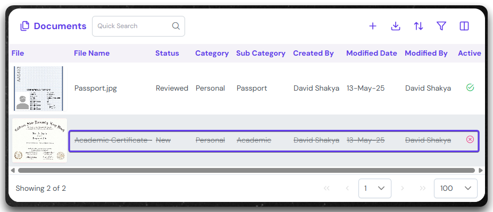Open the page number dropdown
The height and width of the screenshot is (212, 493).
click(374, 188)
